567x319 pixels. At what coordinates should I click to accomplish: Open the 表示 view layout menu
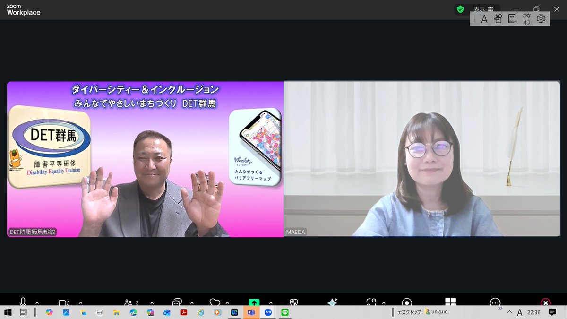pos(483,9)
